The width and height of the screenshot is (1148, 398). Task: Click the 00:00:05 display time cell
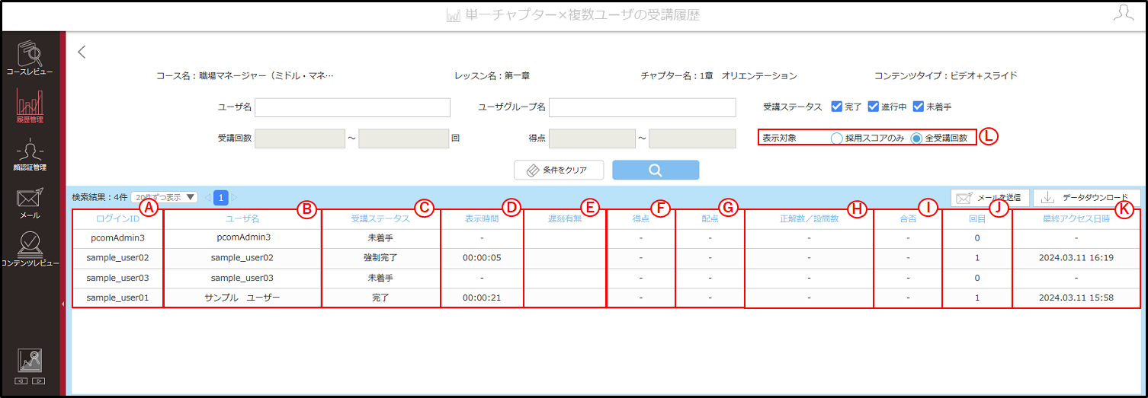[482, 257]
